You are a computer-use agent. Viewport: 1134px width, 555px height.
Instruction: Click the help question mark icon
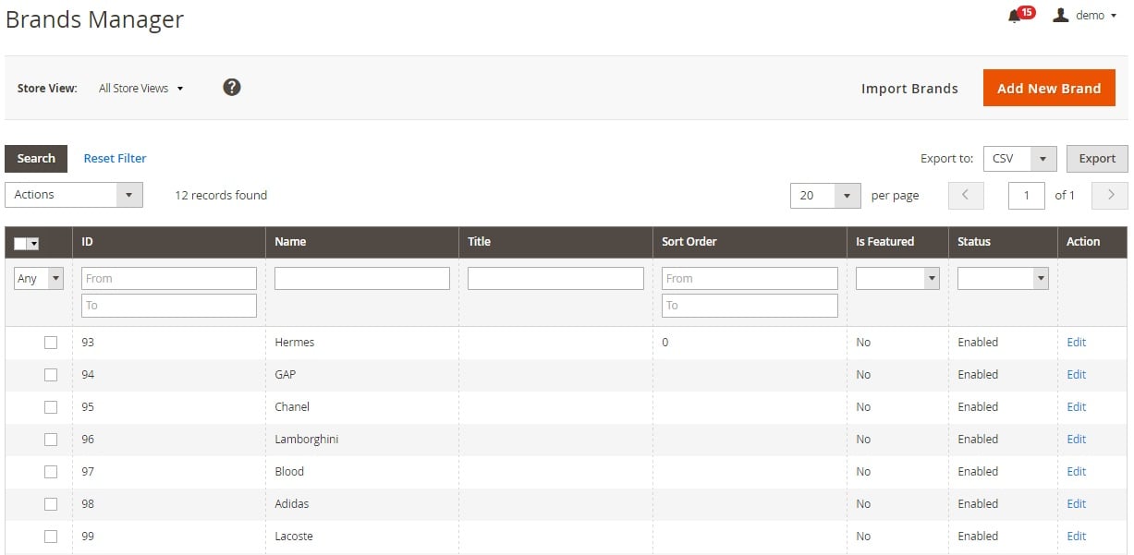click(232, 87)
